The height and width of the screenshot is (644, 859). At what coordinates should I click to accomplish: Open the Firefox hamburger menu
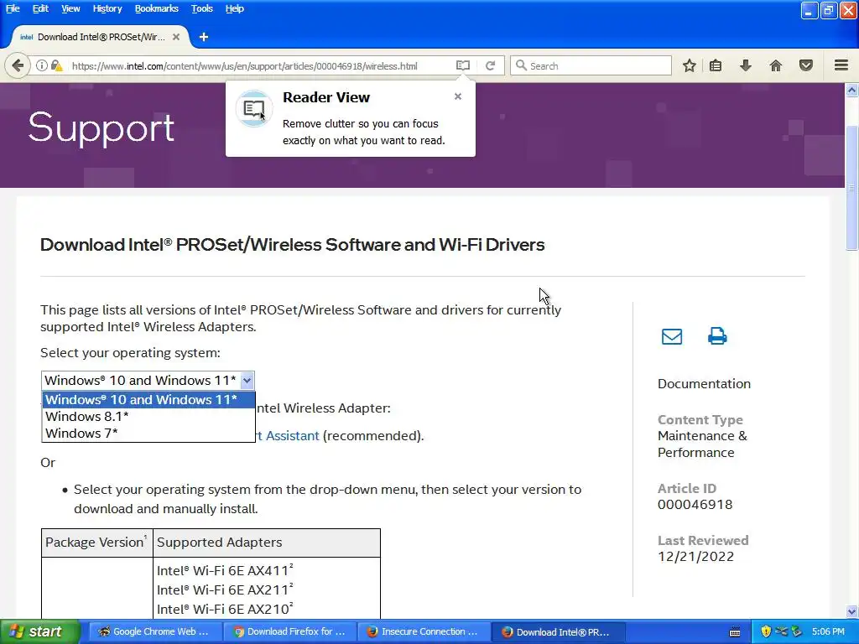841,65
